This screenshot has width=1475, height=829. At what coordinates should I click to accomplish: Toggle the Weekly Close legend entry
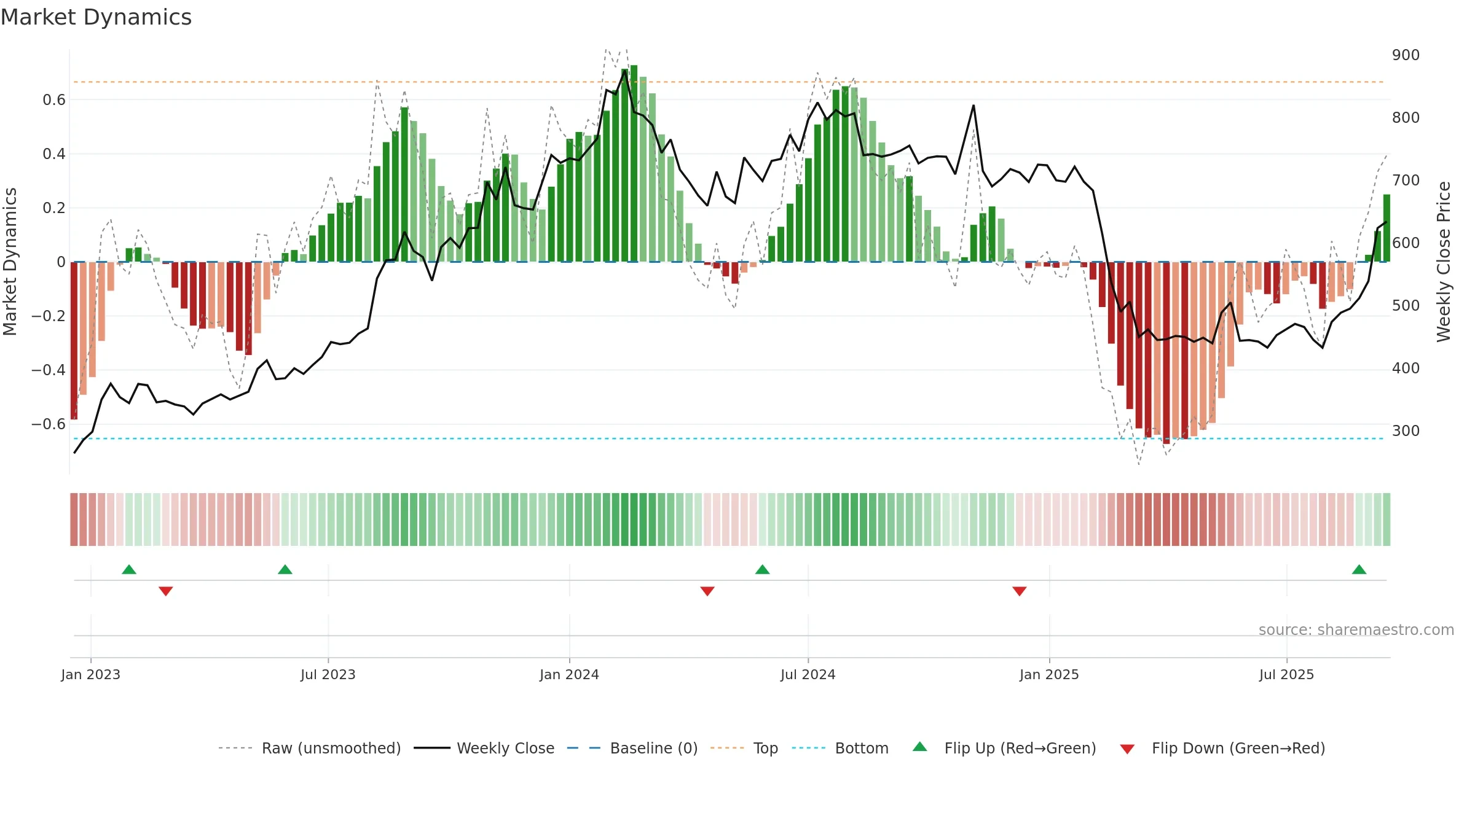(484, 748)
